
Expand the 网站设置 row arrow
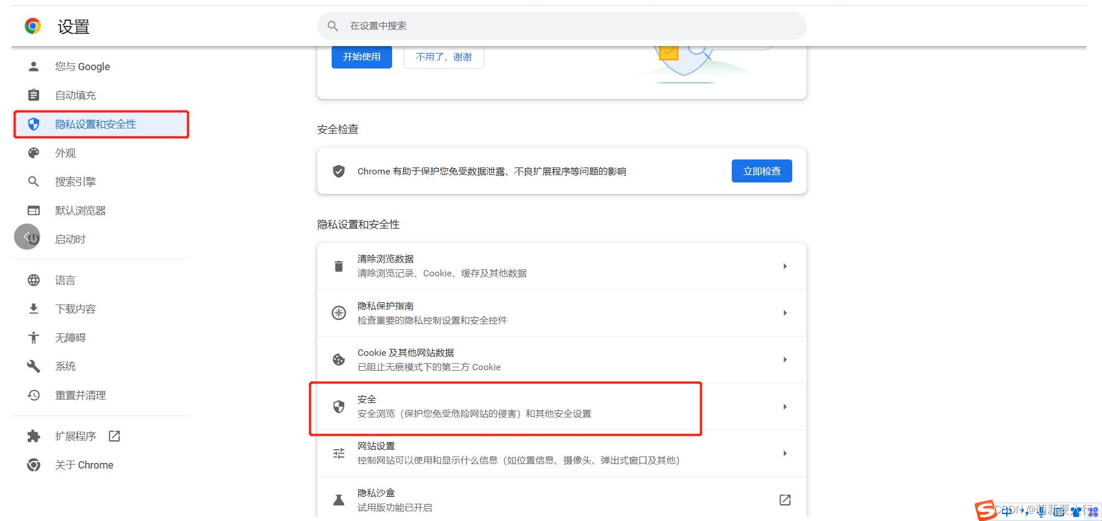(x=785, y=454)
